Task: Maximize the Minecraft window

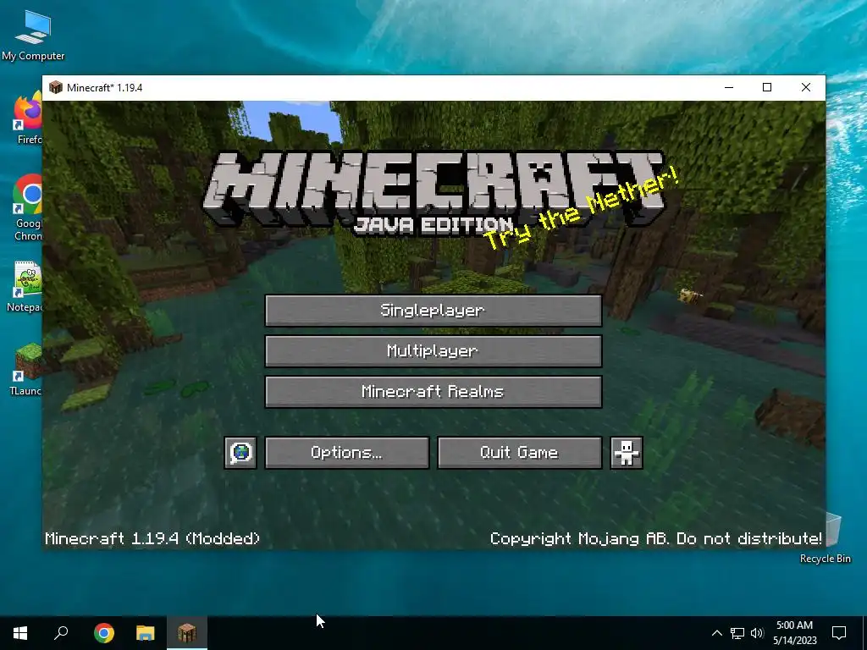Action: pyautogui.click(x=767, y=87)
